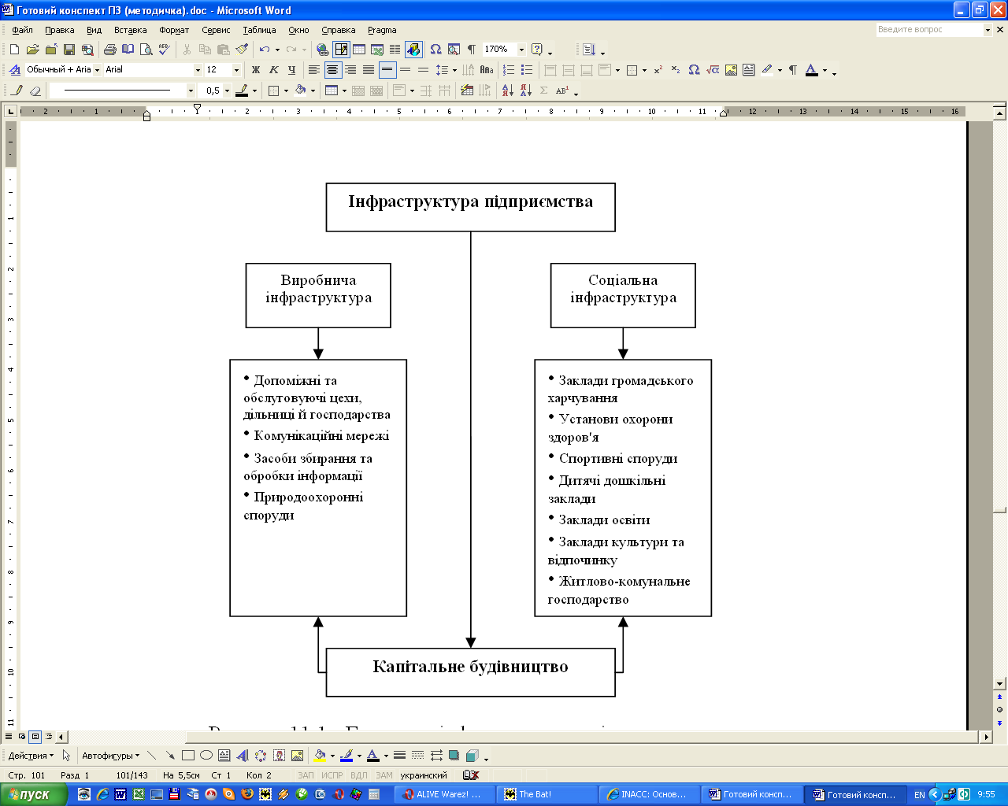Switch to ALIVE Warez! taskbar window
This screenshot has width=1008, height=806.
(x=446, y=794)
